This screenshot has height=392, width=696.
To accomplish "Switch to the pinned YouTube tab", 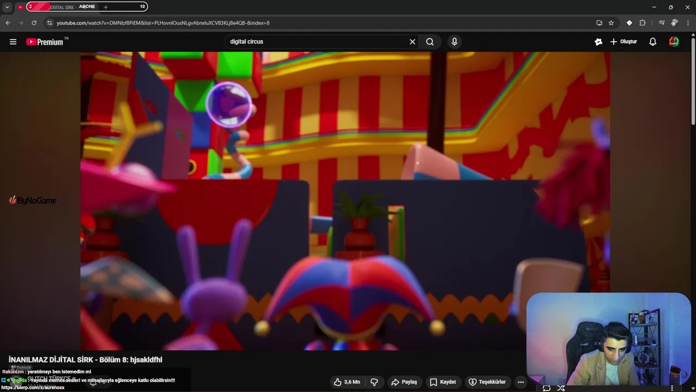I will 20,7.
